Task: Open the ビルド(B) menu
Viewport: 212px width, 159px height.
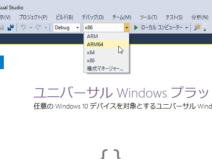Action: tap(64, 17)
